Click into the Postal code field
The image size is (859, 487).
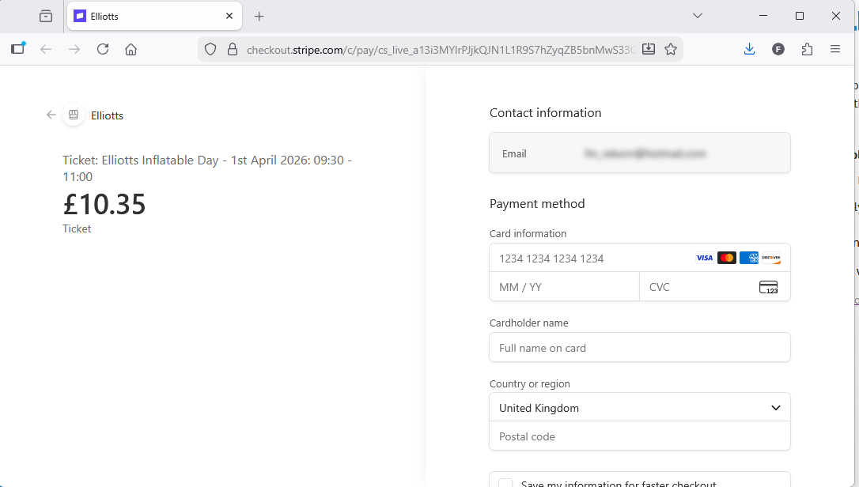[639, 436]
